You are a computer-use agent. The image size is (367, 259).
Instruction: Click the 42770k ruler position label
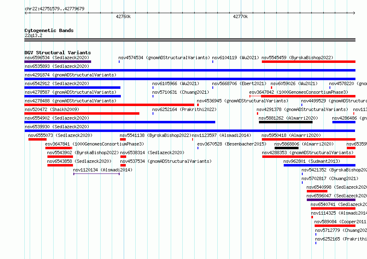(240, 16)
